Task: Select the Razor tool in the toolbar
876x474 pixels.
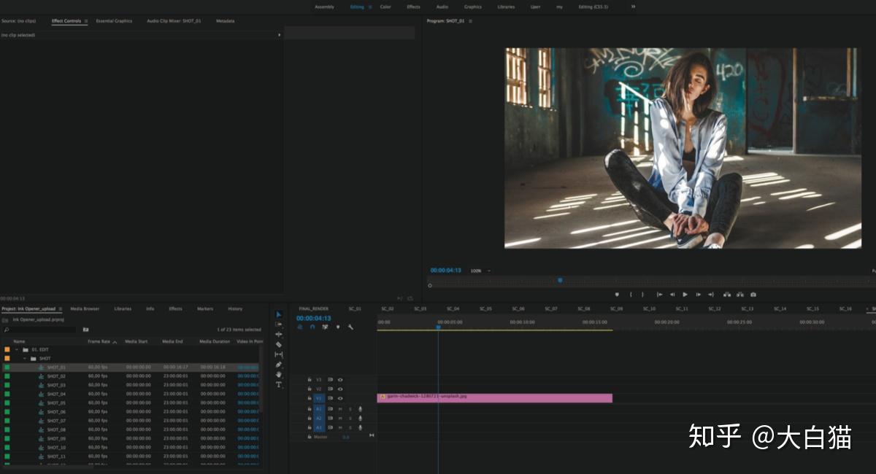Action: tap(279, 344)
